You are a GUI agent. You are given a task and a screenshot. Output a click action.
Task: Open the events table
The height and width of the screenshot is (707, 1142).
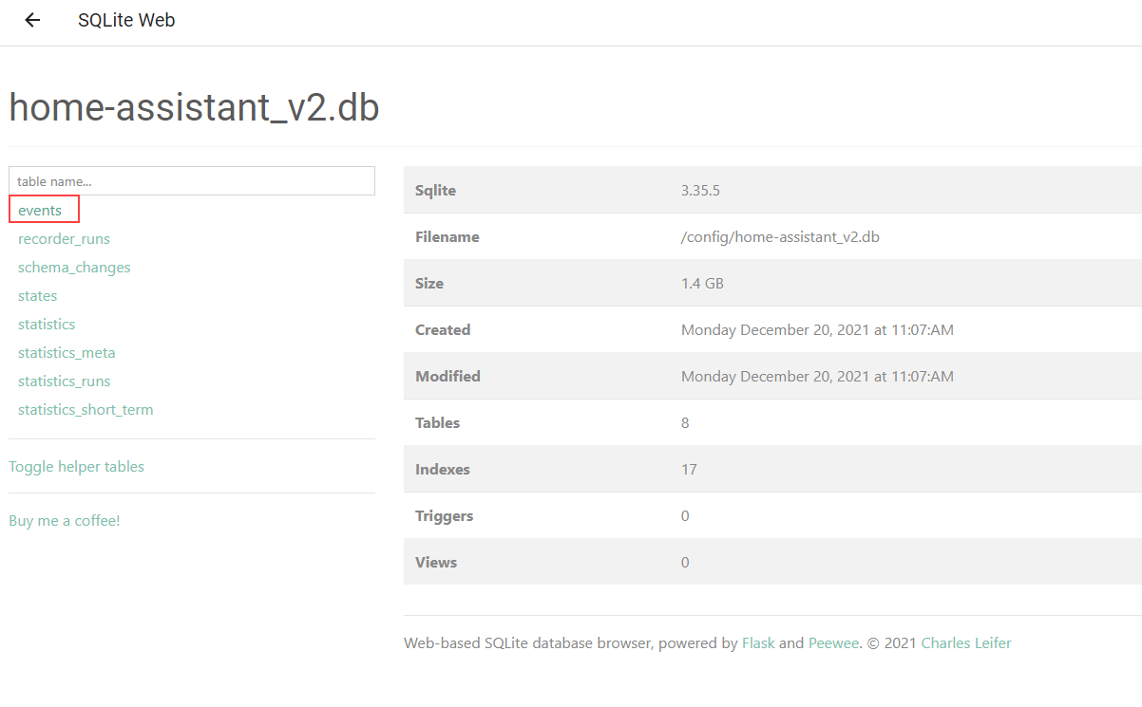point(40,210)
